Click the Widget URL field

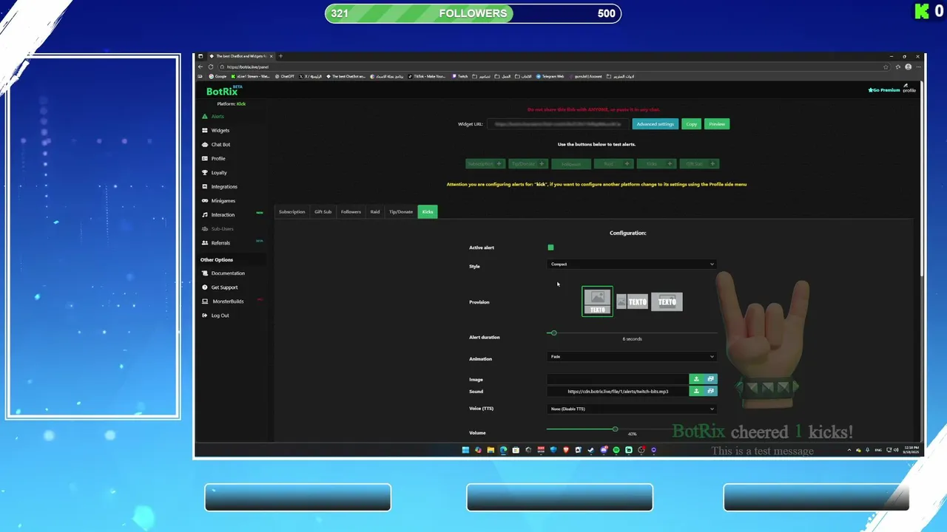(558, 124)
